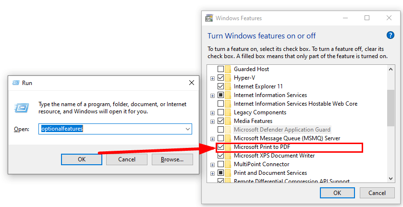Click the large Run program icon

[22, 108]
